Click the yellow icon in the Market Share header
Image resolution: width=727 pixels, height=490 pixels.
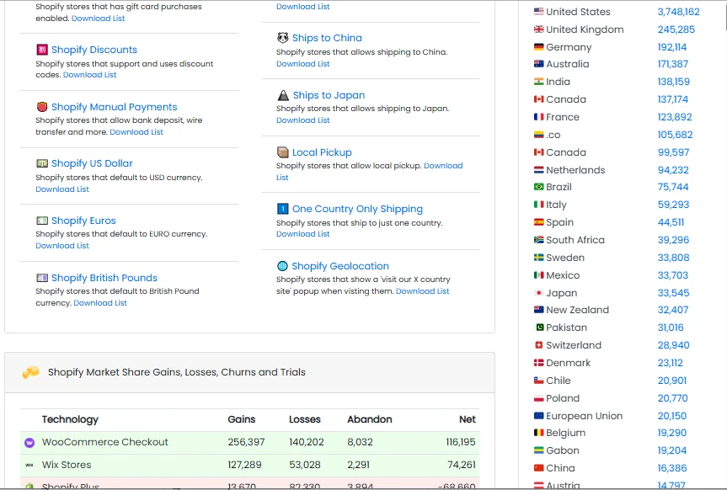pyautogui.click(x=30, y=371)
